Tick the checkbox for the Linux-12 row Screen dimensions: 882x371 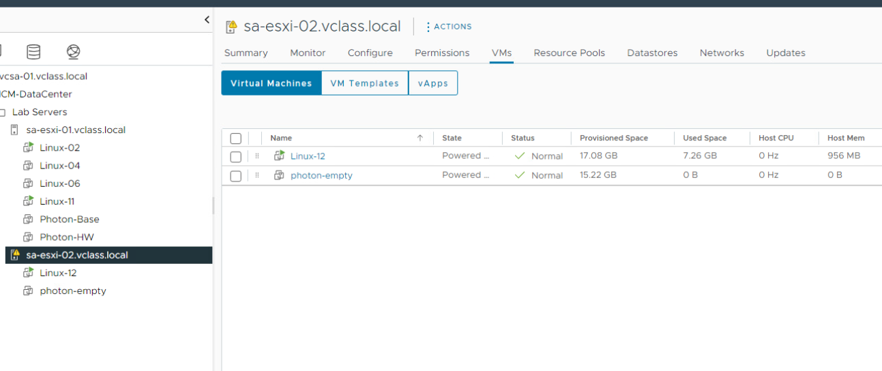point(236,157)
